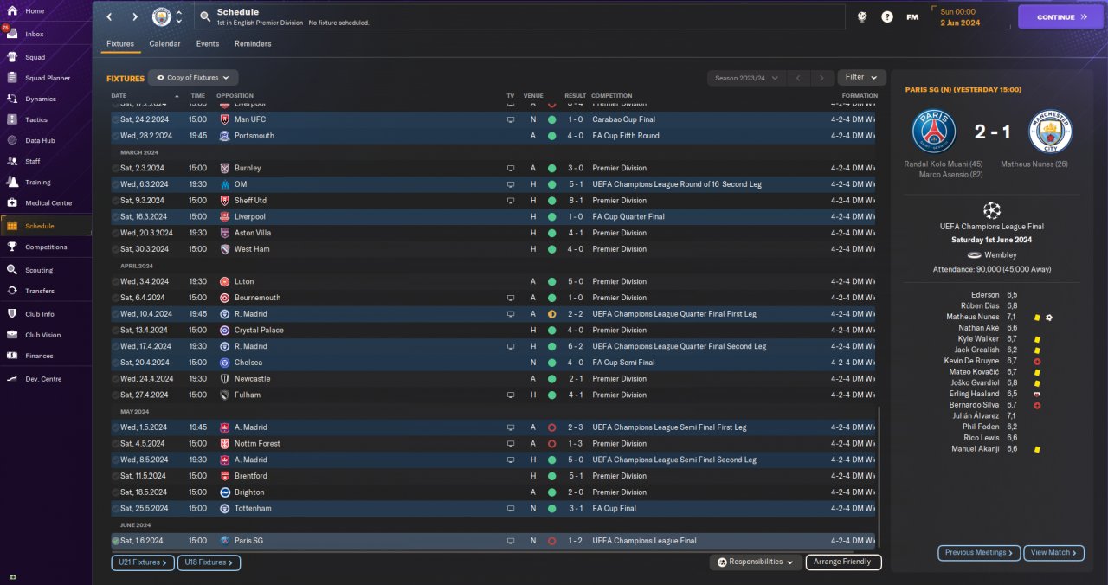Sort fixtures by the Date column

(119, 96)
